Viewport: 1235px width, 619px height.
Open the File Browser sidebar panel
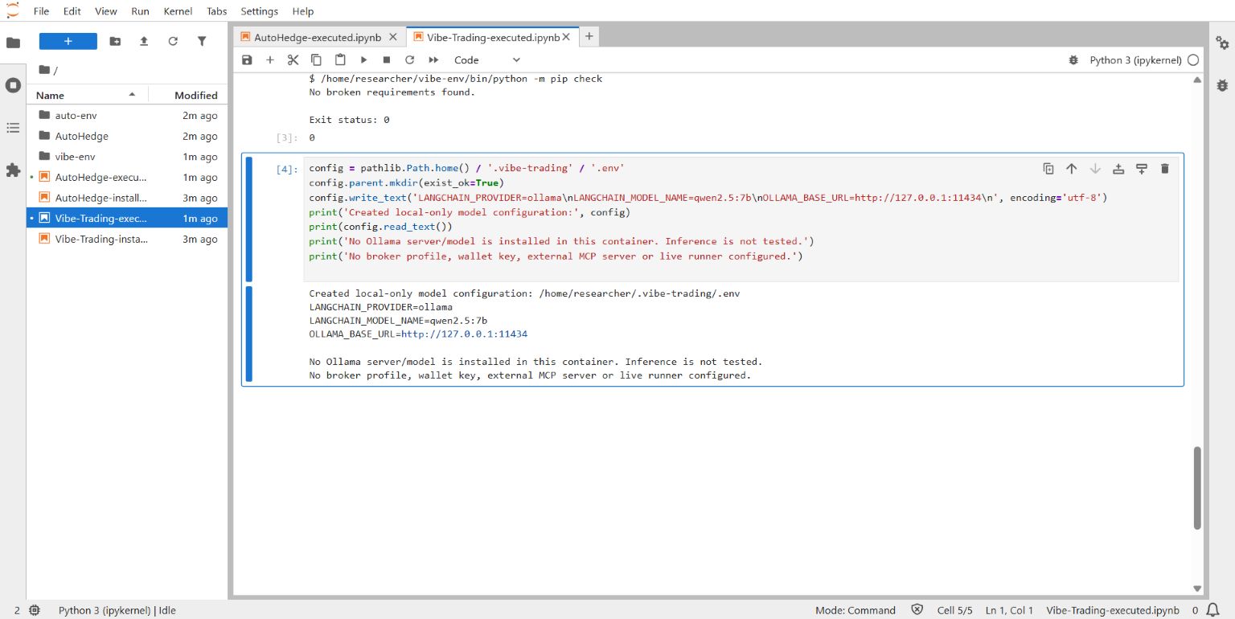coord(13,43)
